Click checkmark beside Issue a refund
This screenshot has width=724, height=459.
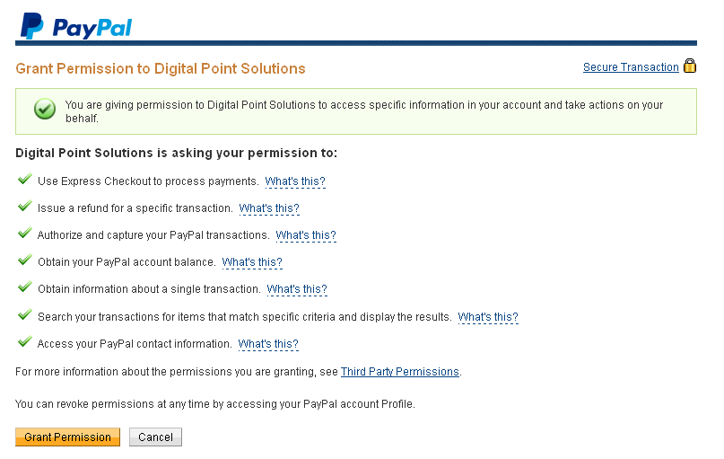coord(24,207)
